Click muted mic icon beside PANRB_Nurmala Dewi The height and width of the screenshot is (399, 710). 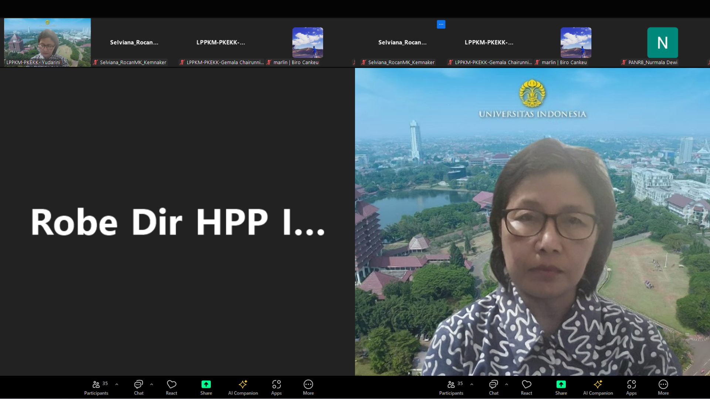pyautogui.click(x=624, y=62)
